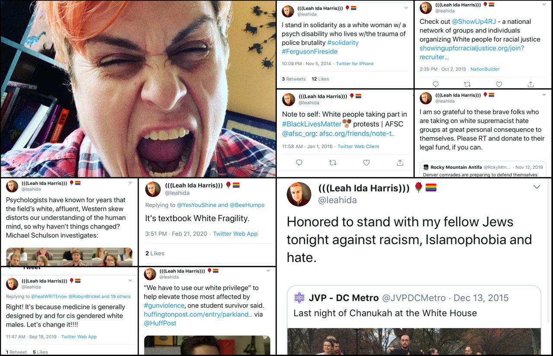Open dropdown chevron on the psychologists tweet
The height and width of the screenshot is (356, 553).
tap(130, 183)
